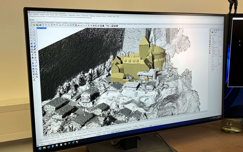
Task: Select the Rectangle tool in the left toolbar
Action: pyautogui.click(x=34, y=38)
